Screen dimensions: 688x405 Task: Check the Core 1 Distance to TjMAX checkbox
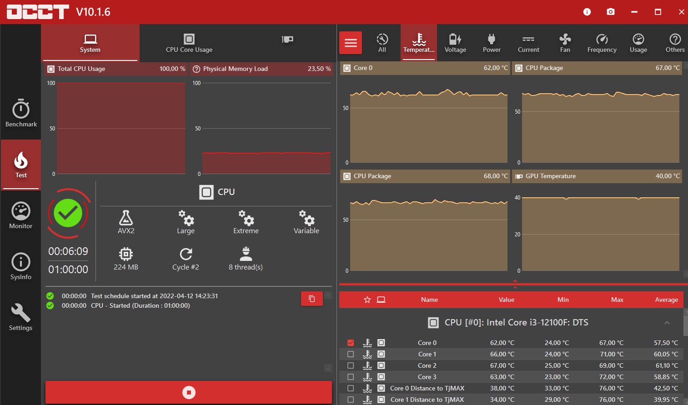(x=351, y=400)
